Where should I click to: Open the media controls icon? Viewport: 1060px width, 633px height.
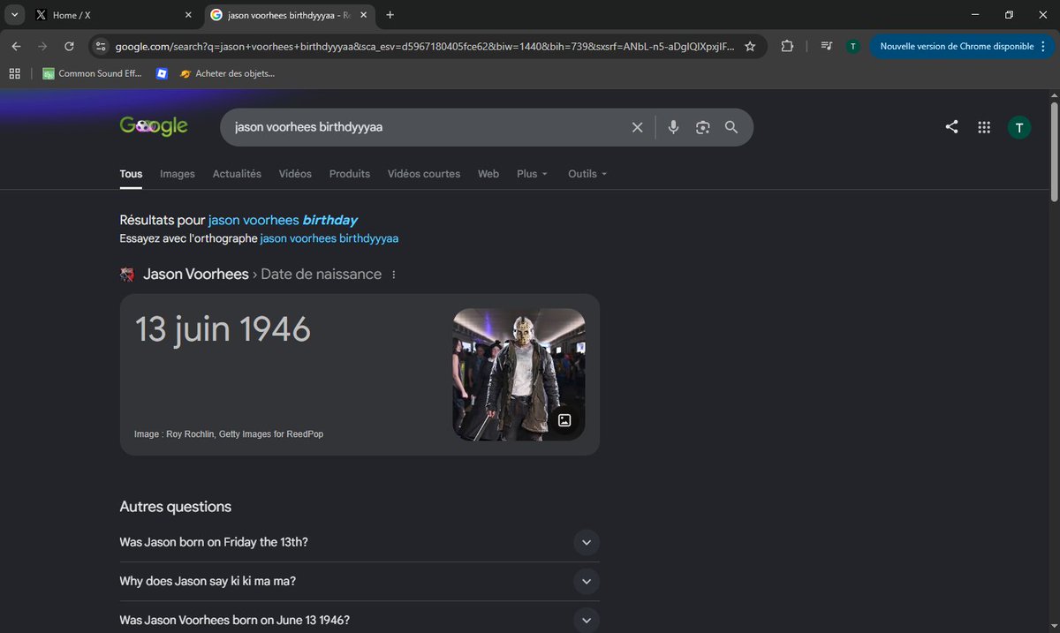[826, 46]
